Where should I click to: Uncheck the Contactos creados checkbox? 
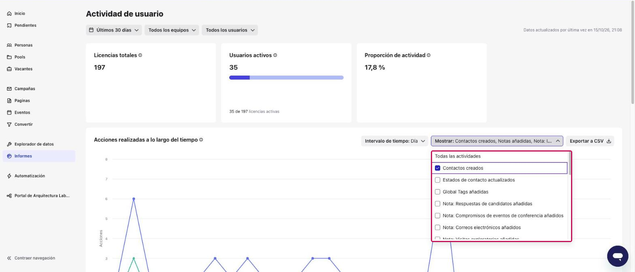click(437, 168)
